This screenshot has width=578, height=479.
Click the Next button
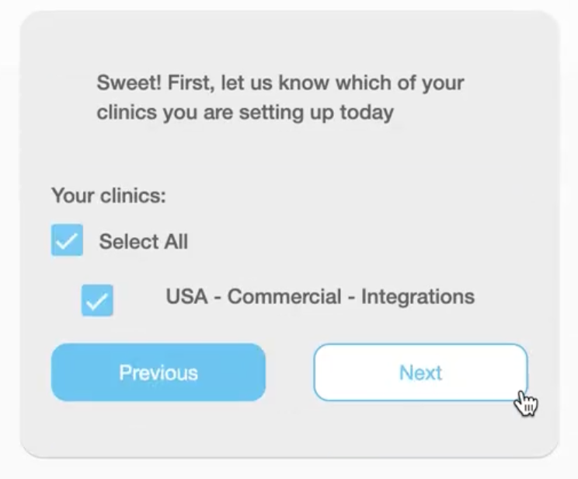click(420, 372)
